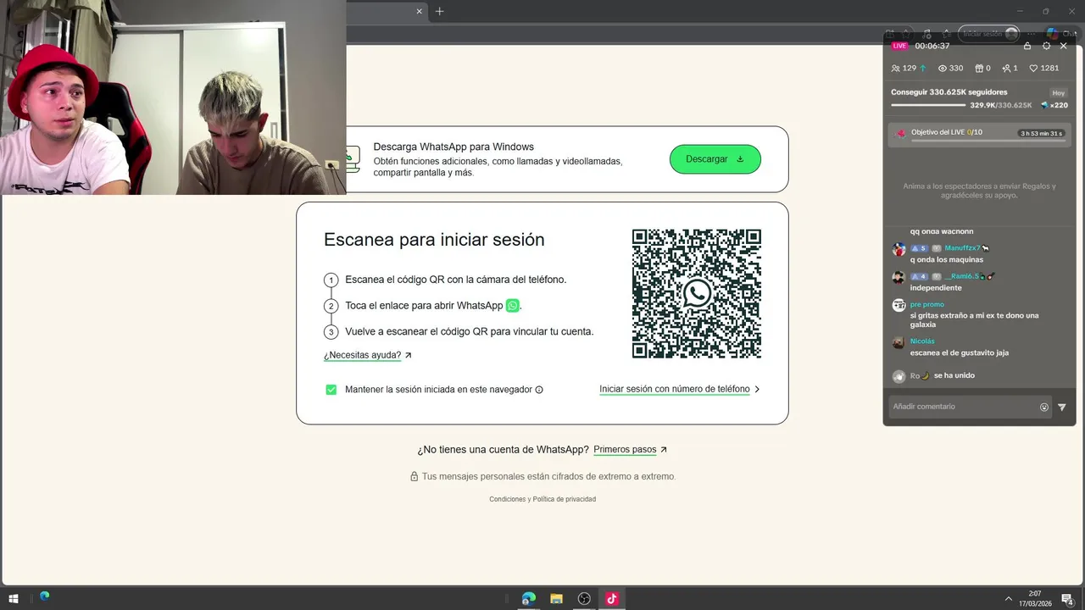The image size is (1085, 610).
Task: Click comment 'q onda los maquinas'
Action: [947, 259]
